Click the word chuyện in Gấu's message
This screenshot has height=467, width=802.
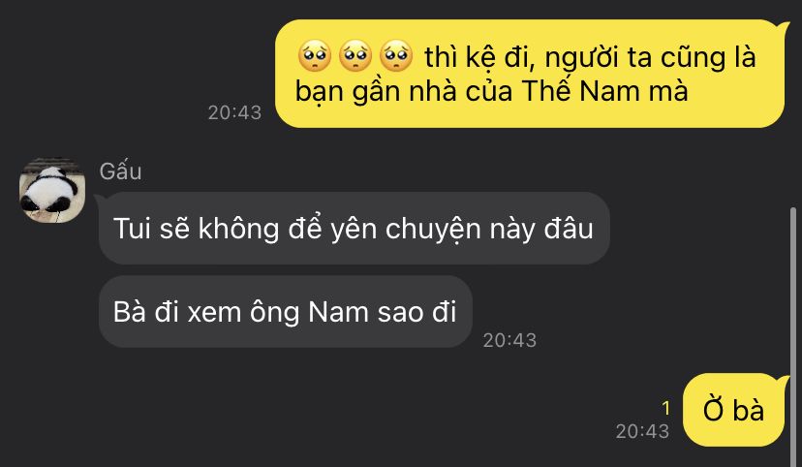[433, 229]
